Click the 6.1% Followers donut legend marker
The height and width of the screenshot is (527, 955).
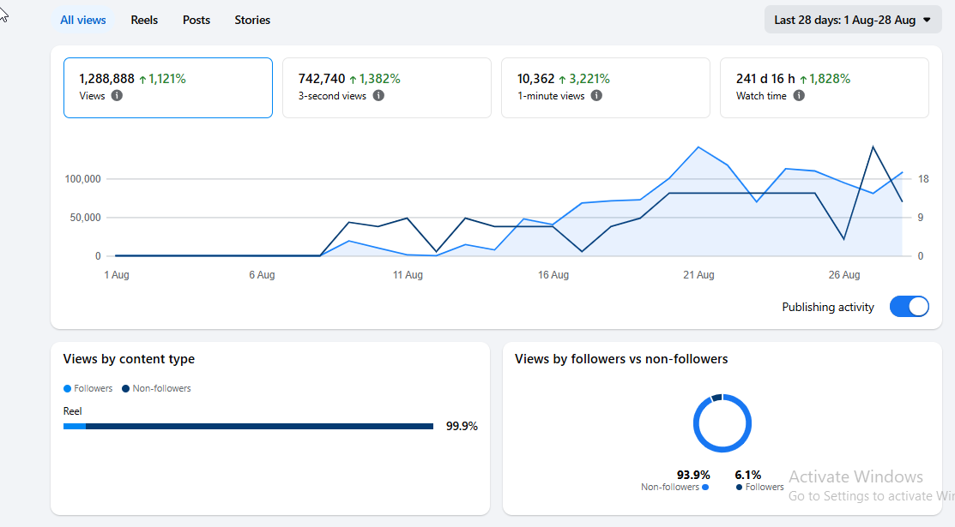click(739, 488)
